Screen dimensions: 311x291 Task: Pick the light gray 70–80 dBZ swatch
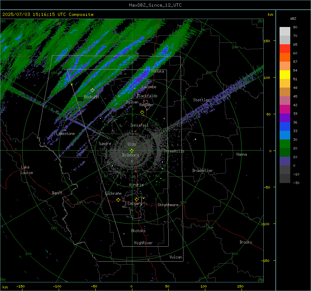(285, 31)
